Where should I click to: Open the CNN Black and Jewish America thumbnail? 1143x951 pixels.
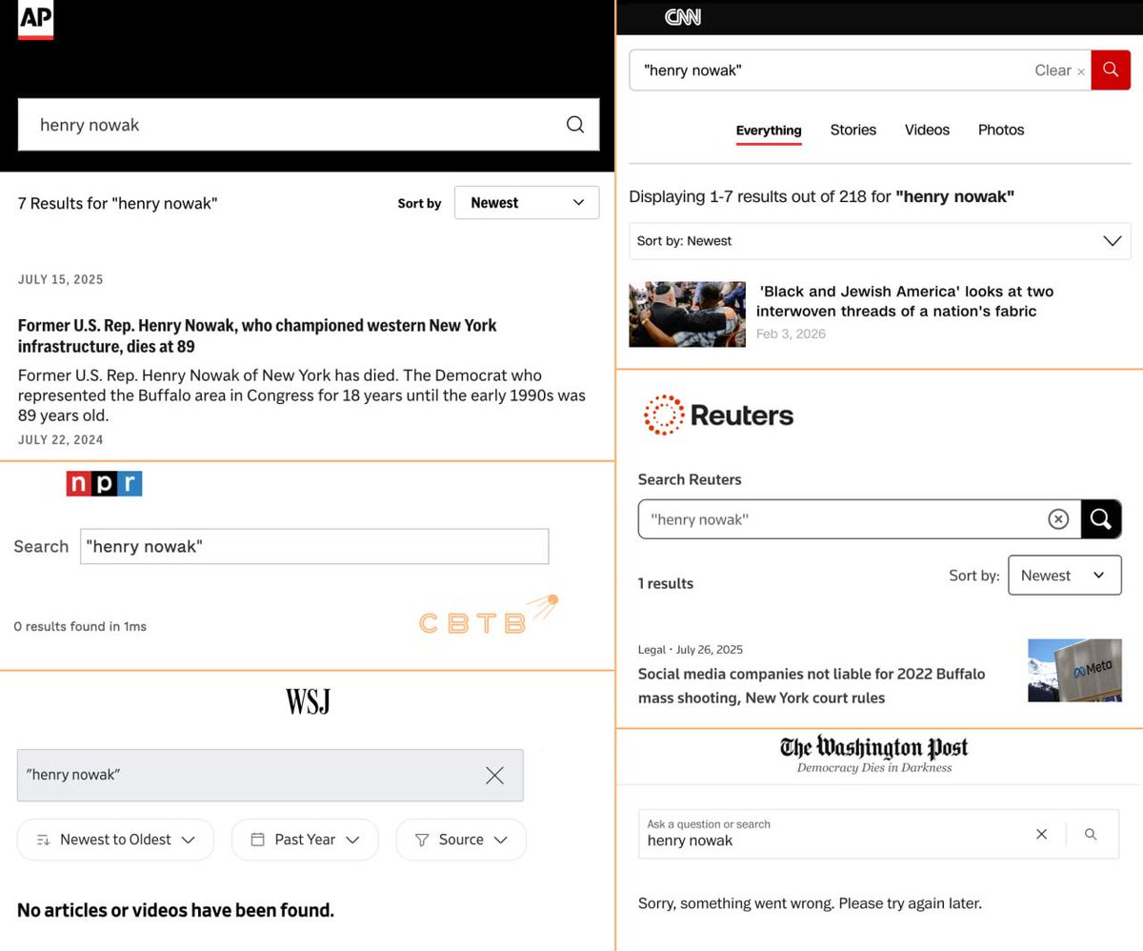[x=688, y=314]
